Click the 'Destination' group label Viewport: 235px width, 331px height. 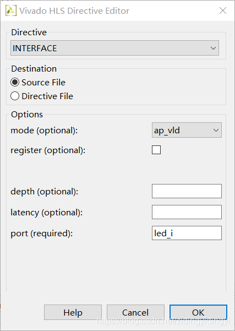[34, 69]
